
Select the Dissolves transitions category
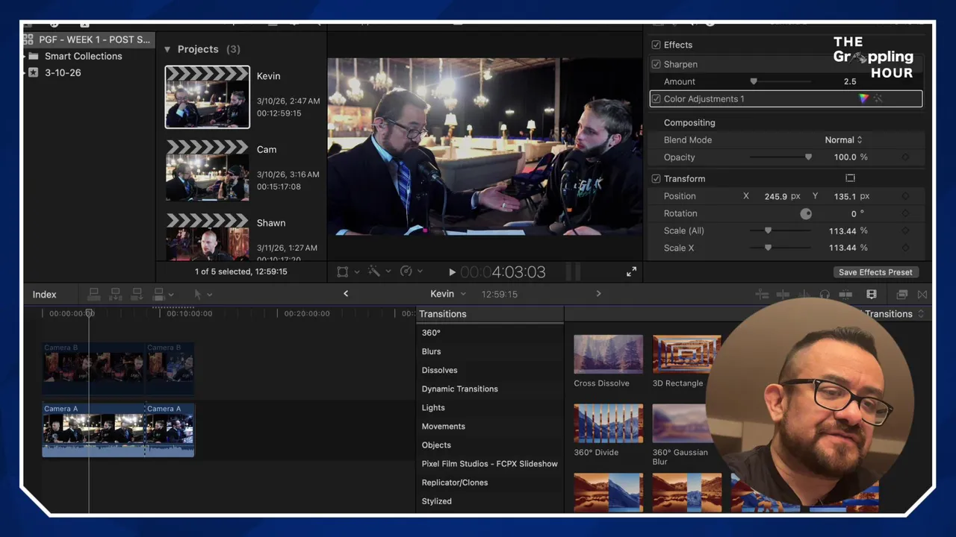pyautogui.click(x=439, y=370)
